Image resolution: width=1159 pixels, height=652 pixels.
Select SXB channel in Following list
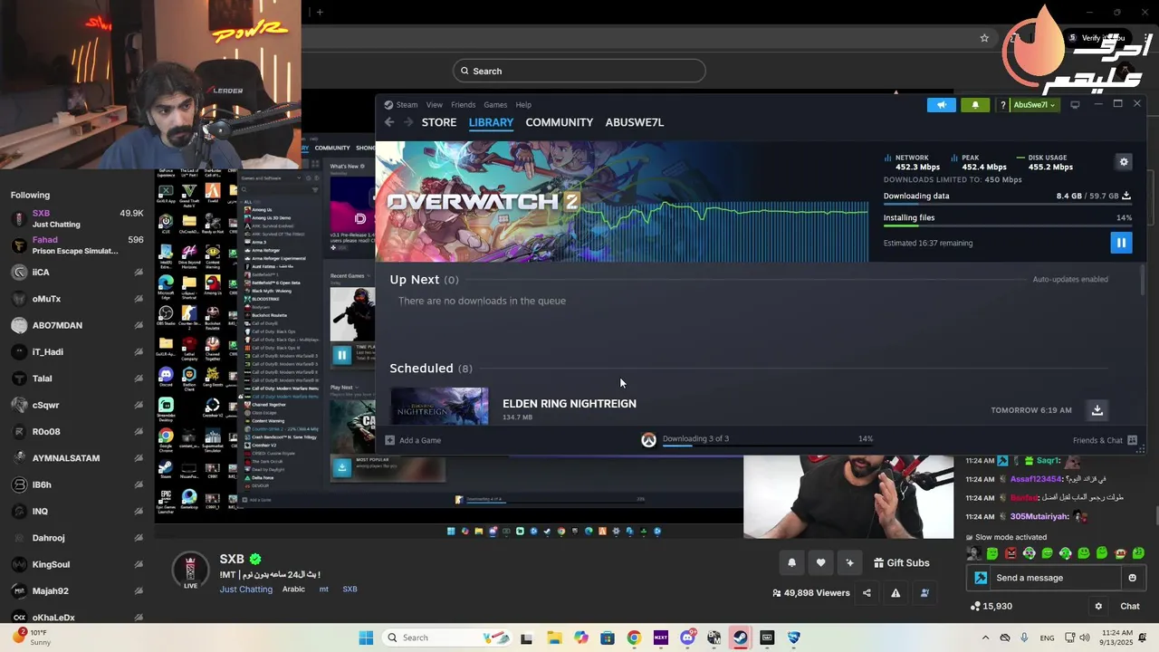77,218
